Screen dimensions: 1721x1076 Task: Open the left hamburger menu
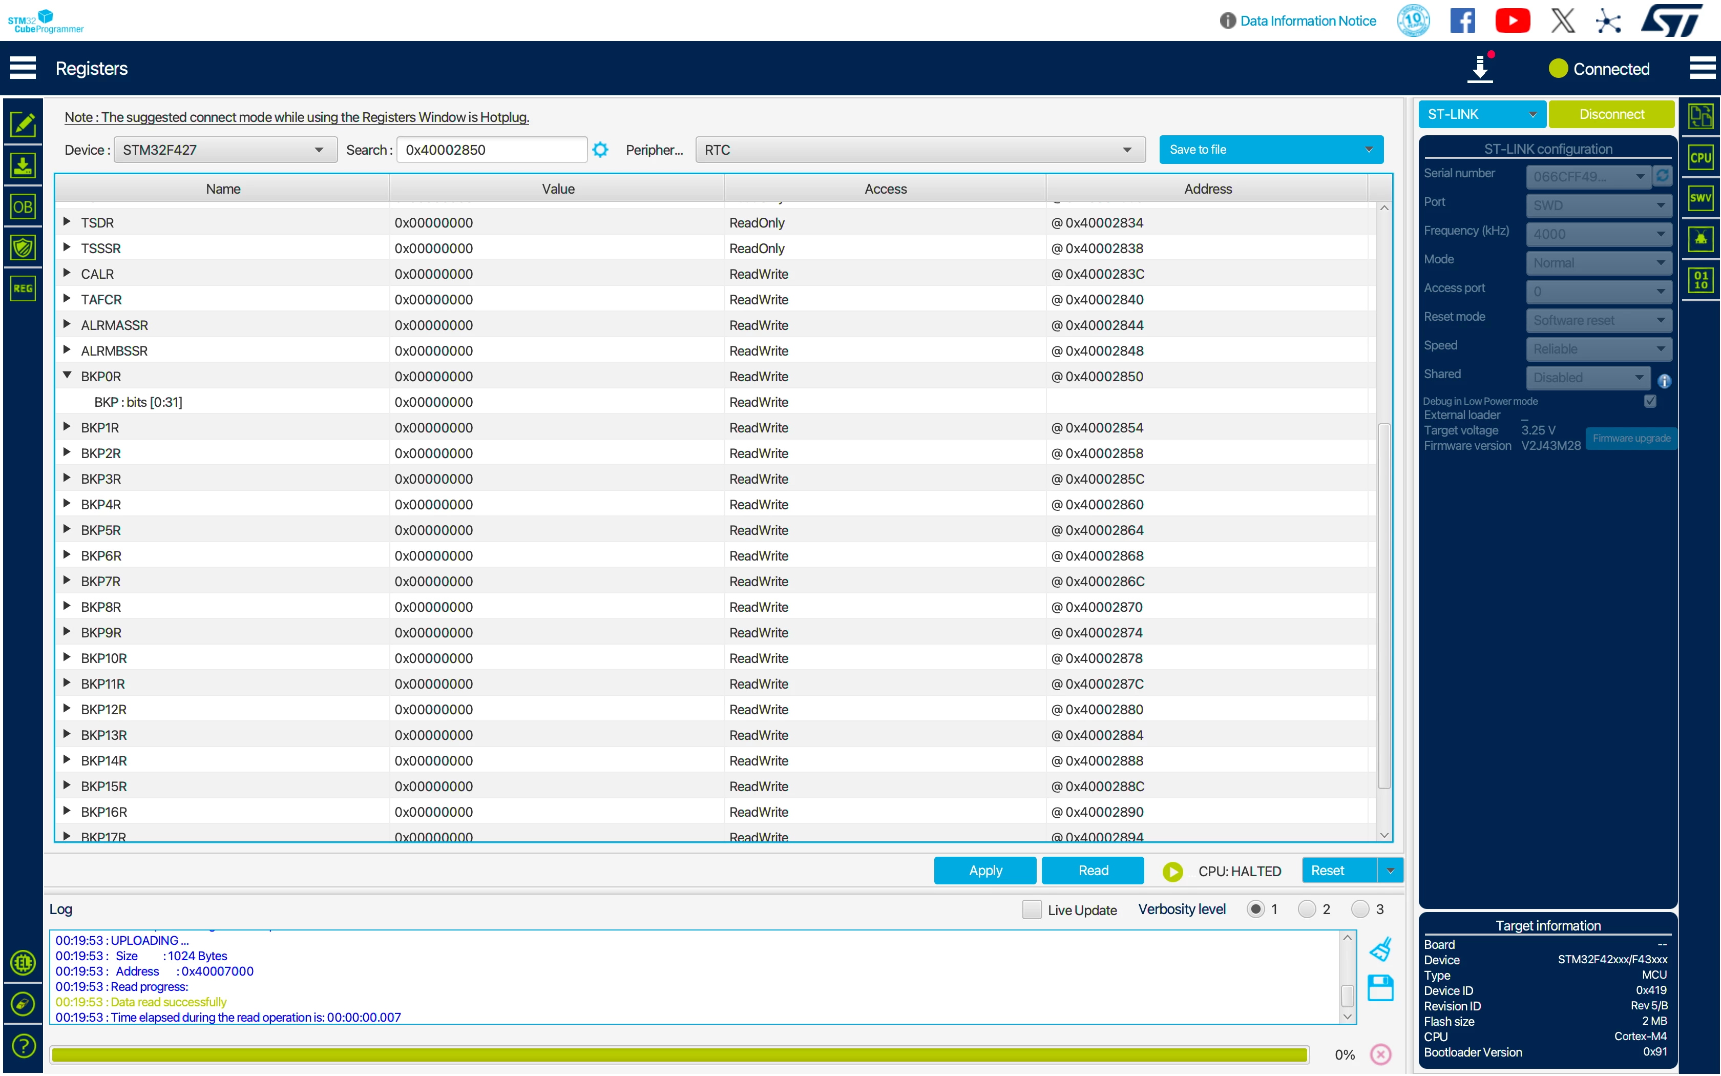23,68
